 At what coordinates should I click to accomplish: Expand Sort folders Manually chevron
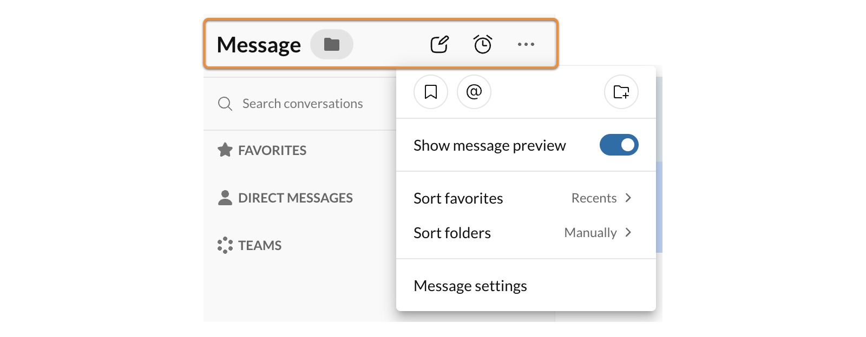628,233
